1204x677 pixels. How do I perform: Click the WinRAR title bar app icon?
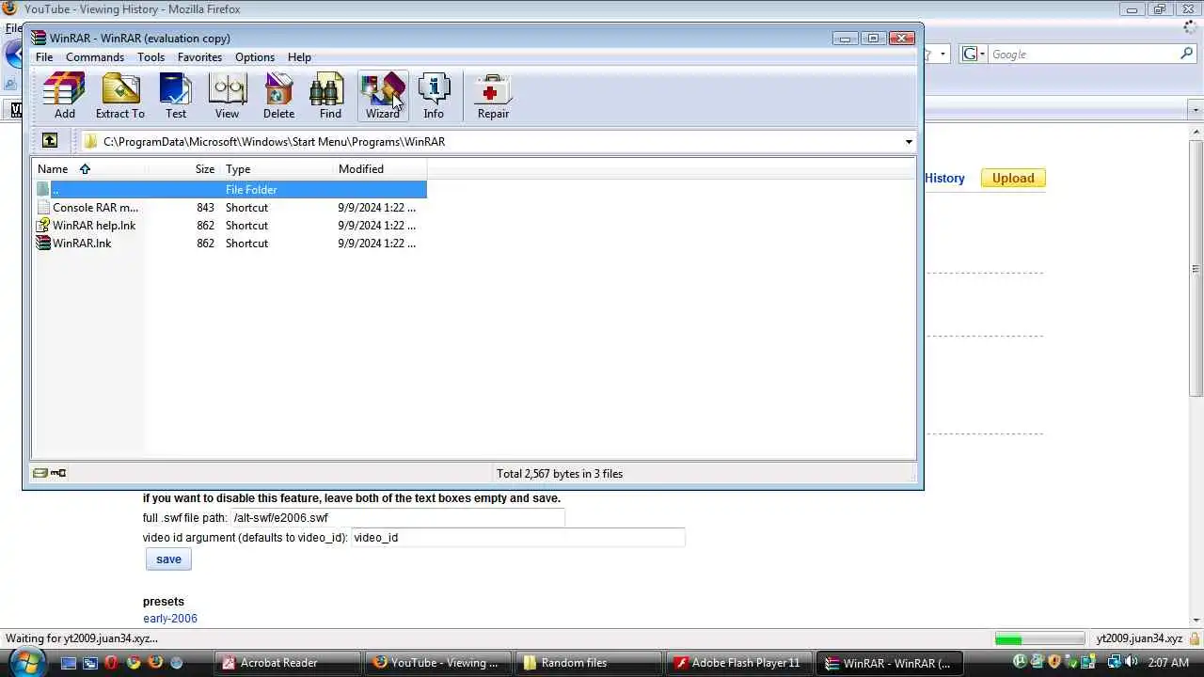(39, 39)
